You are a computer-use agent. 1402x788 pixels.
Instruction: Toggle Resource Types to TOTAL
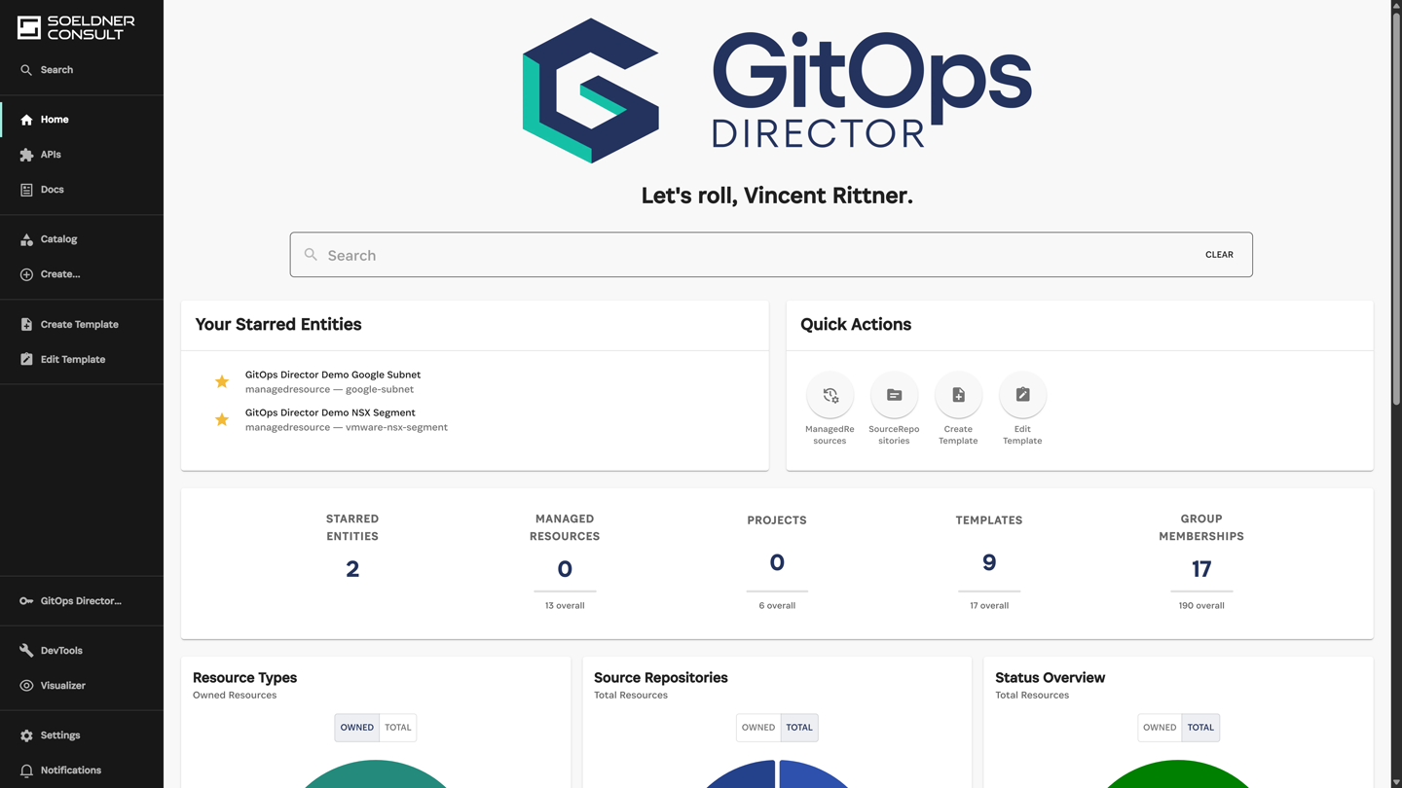(397, 728)
